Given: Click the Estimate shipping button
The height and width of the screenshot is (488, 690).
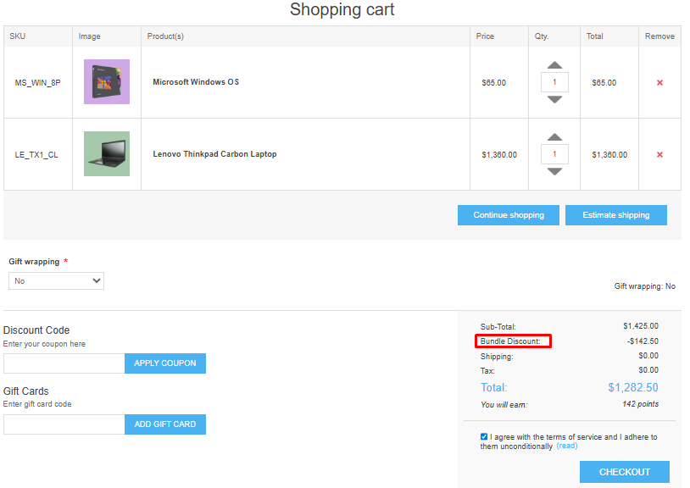Looking at the screenshot, I should [615, 214].
